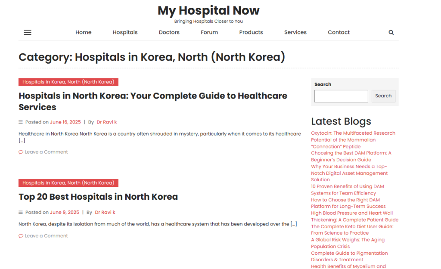Click the 'Latest Blogs' sidebar heading
The height and width of the screenshot is (269, 441).
tap(341, 121)
